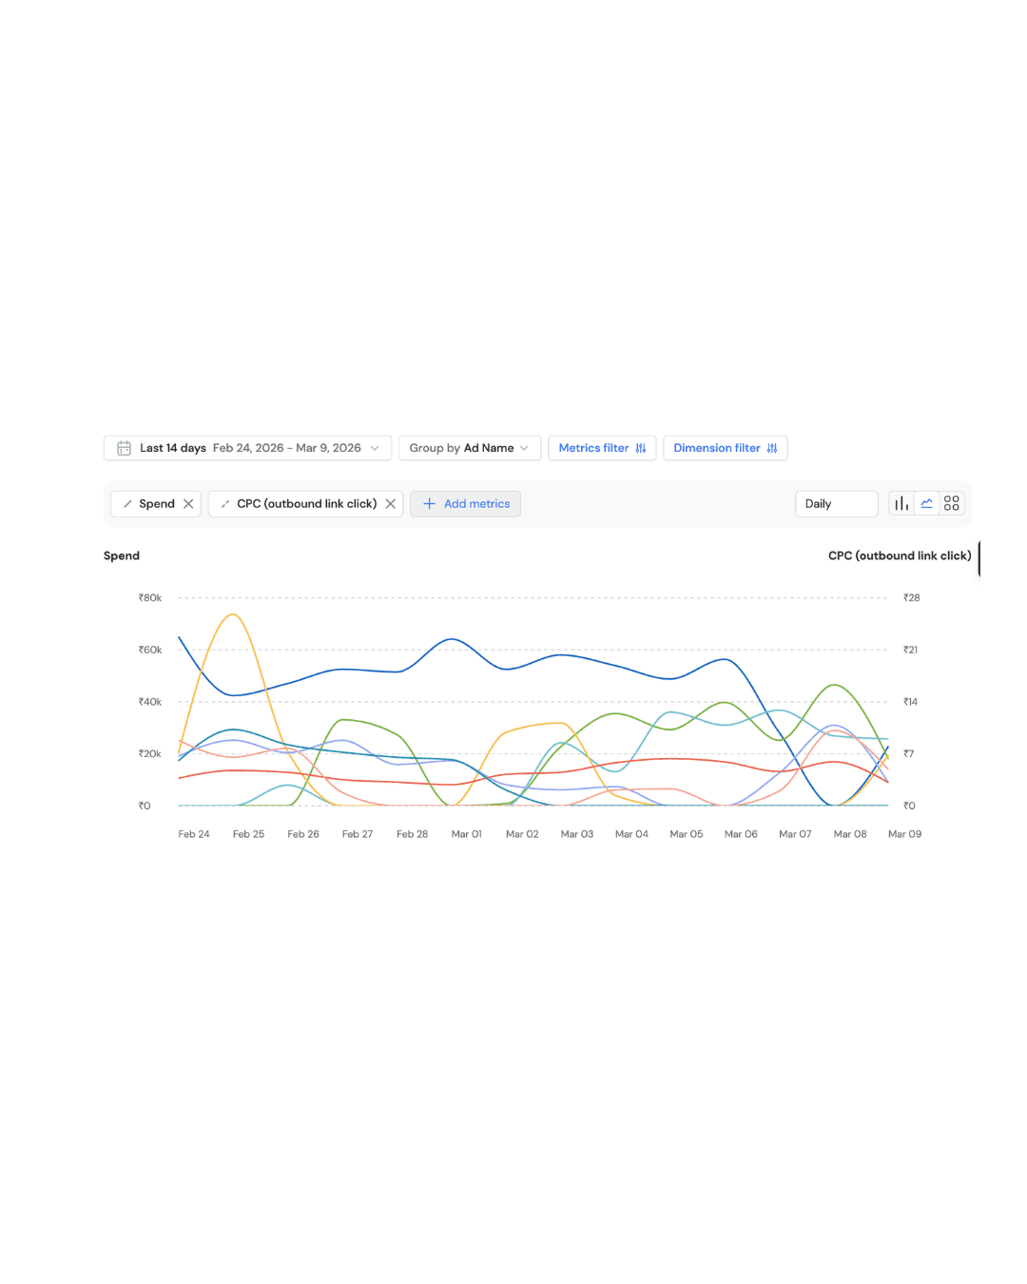Image resolution: width=1027 pixels, height=1284 pixels.
Task: Click the Spend axis label
Action: point(121,555)
